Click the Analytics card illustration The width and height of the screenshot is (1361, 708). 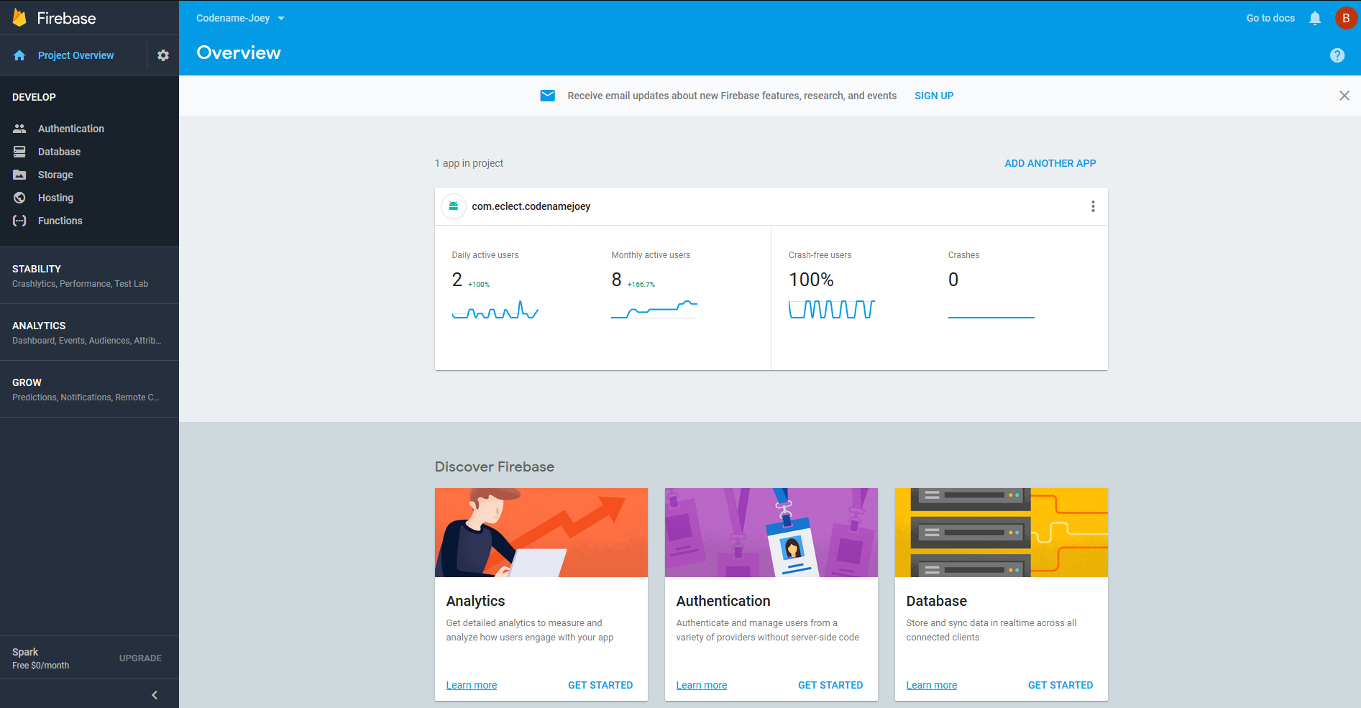pyautogui.click(x=541, y=533)
